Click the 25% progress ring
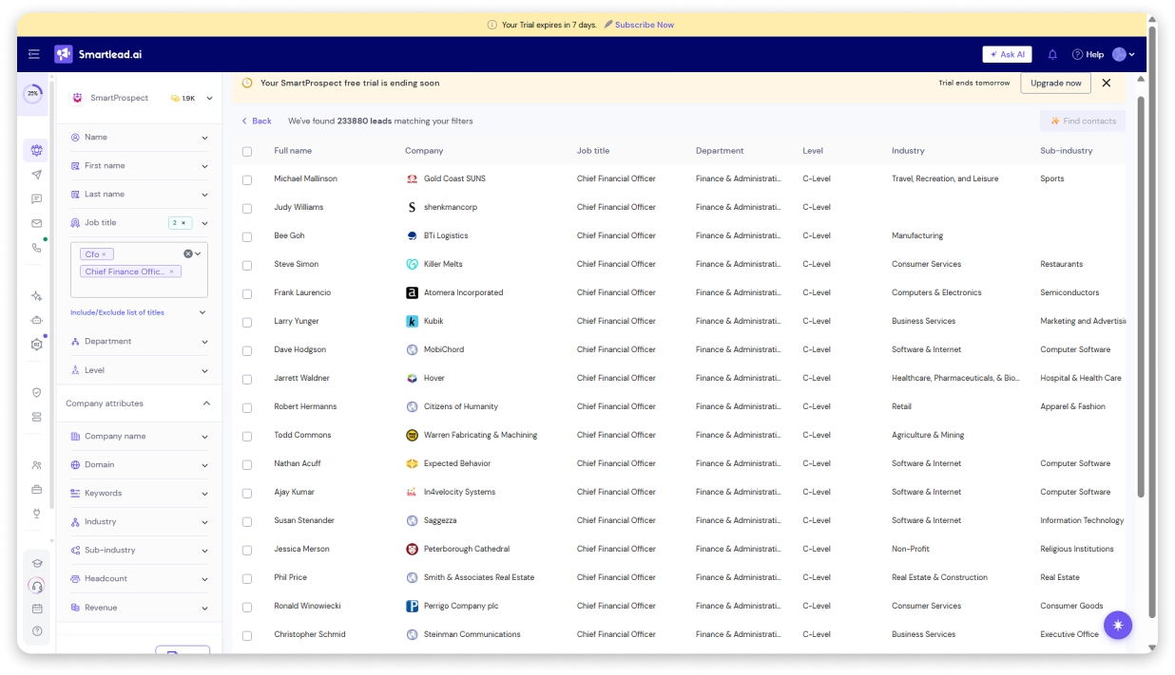The image size is (1175, 675). [33, 94]
